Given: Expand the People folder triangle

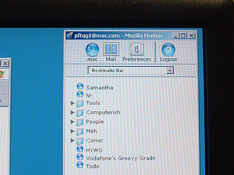Looking at the screenshot, I should click(73, 122).
